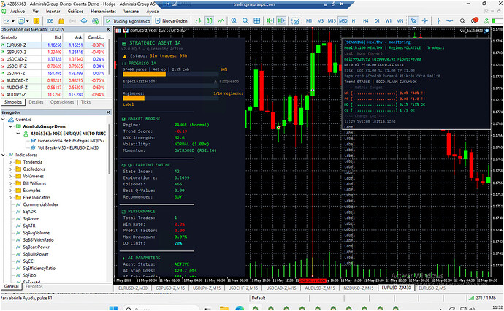Viewport: 504px width, 311px height.
Task: Click the globe with plus icon
Action: [x=96, y=21]
